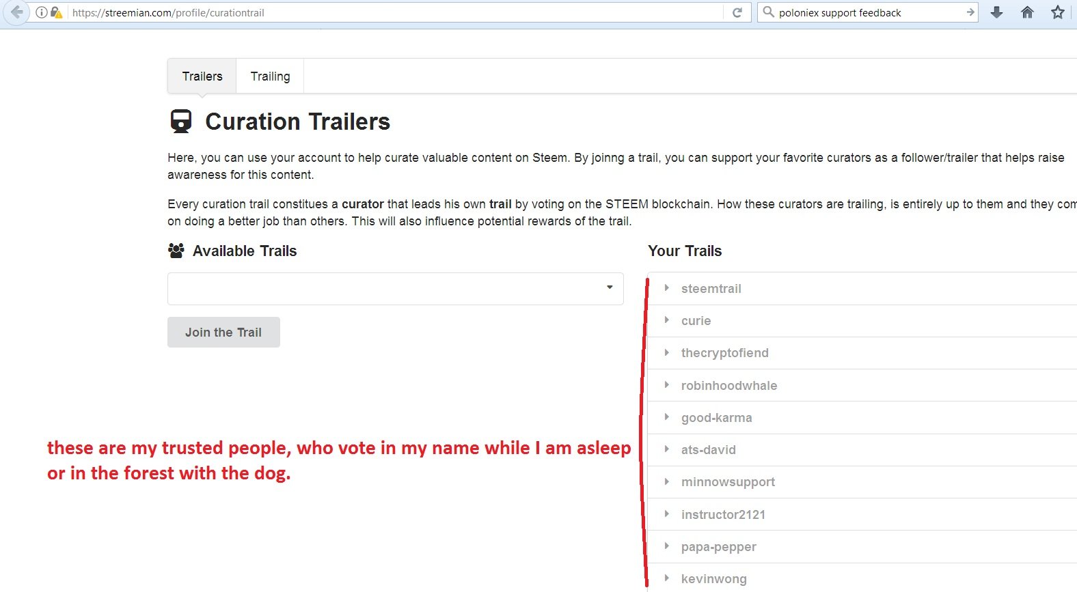Expand the good-karma trail entry

click(862, 418)
